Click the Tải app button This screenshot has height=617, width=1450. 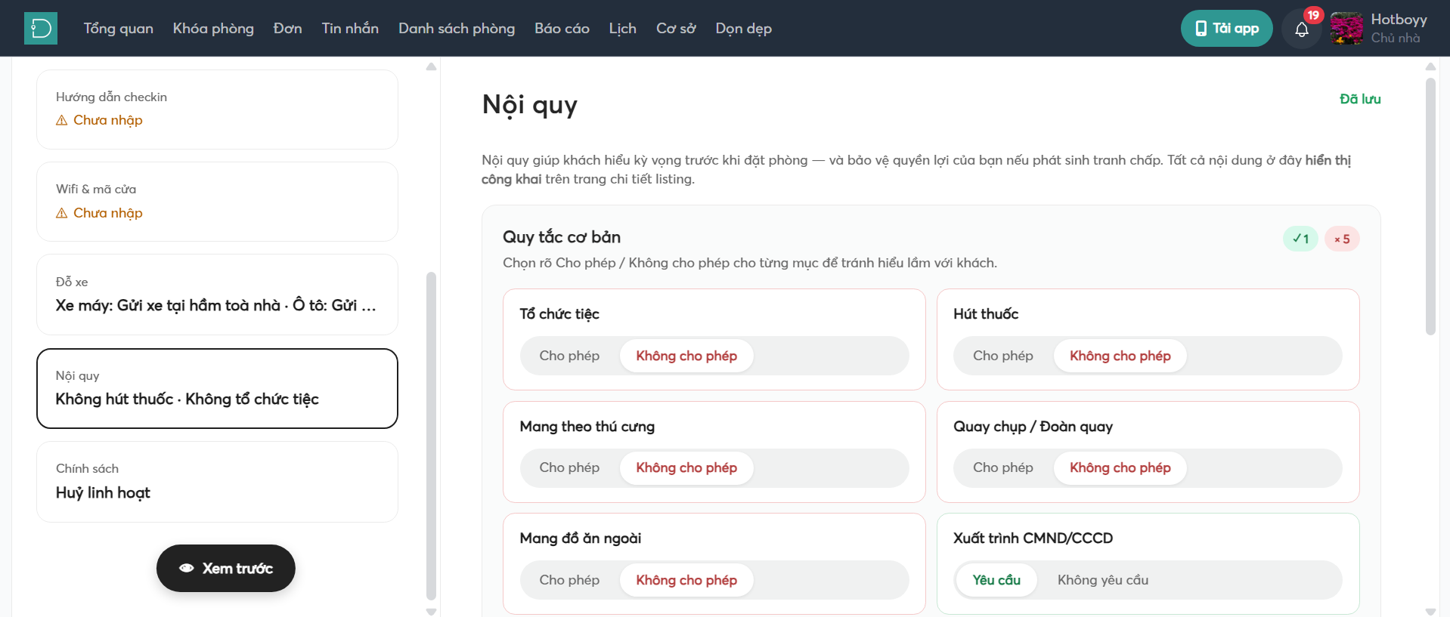[1226, 29]
